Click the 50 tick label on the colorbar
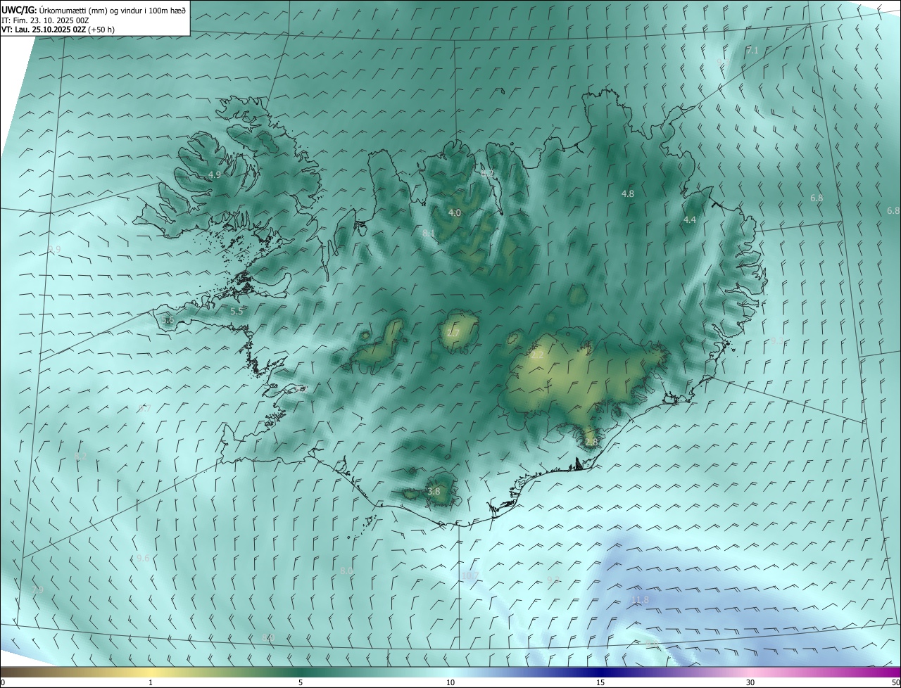This screenshot has height=688, width=901. point(895,682)
